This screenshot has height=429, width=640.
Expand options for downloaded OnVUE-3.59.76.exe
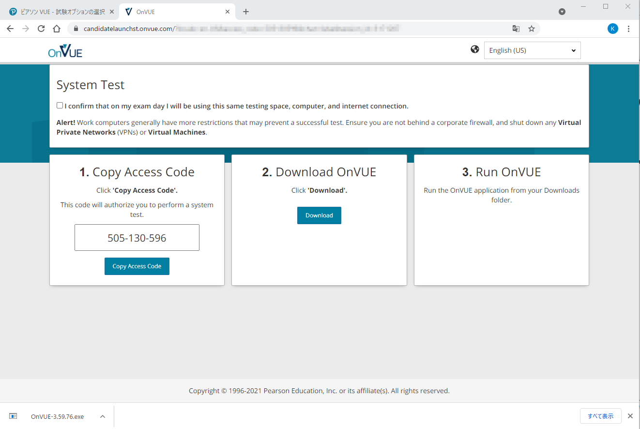pos(103,416)
